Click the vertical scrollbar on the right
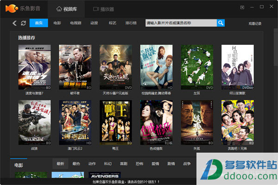The height and width of the screenshot is (185, 278). coord(276,47)
